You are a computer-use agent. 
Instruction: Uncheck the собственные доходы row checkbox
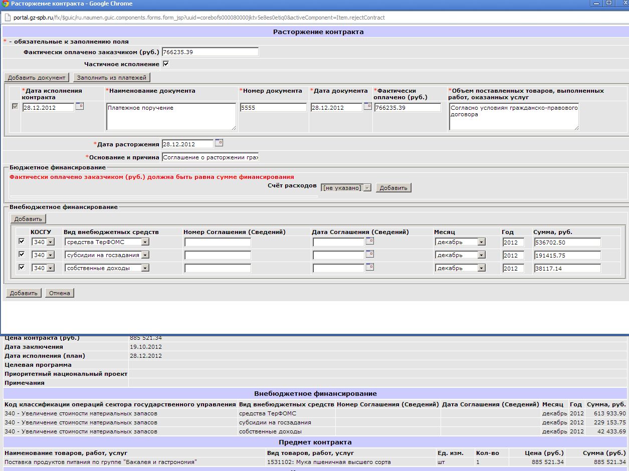(21, 268)
